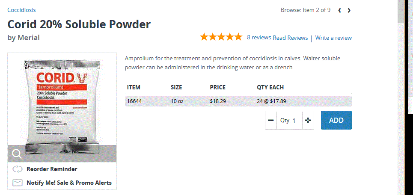The image size is (413, 195).
Task: Increase quantity with the plus button
Action: [308, 121]
